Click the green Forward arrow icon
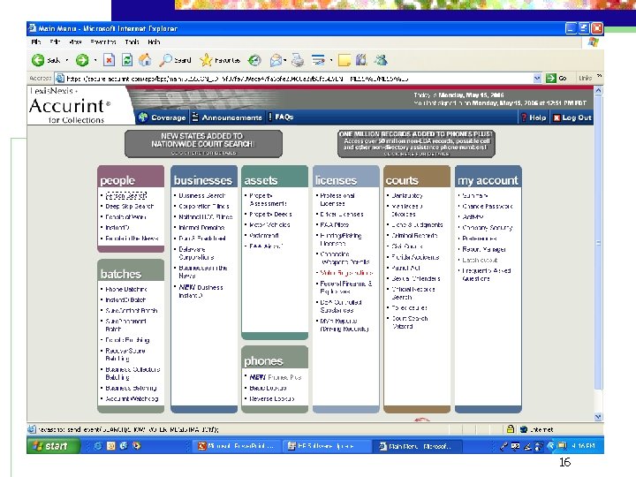The height and width of the screenshot is (477, 636). pyautogui.click(x=82, y=60)
